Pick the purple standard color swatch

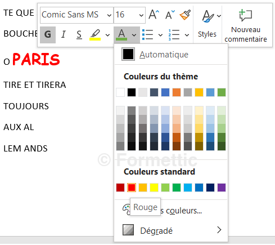(x=222, y=188)
